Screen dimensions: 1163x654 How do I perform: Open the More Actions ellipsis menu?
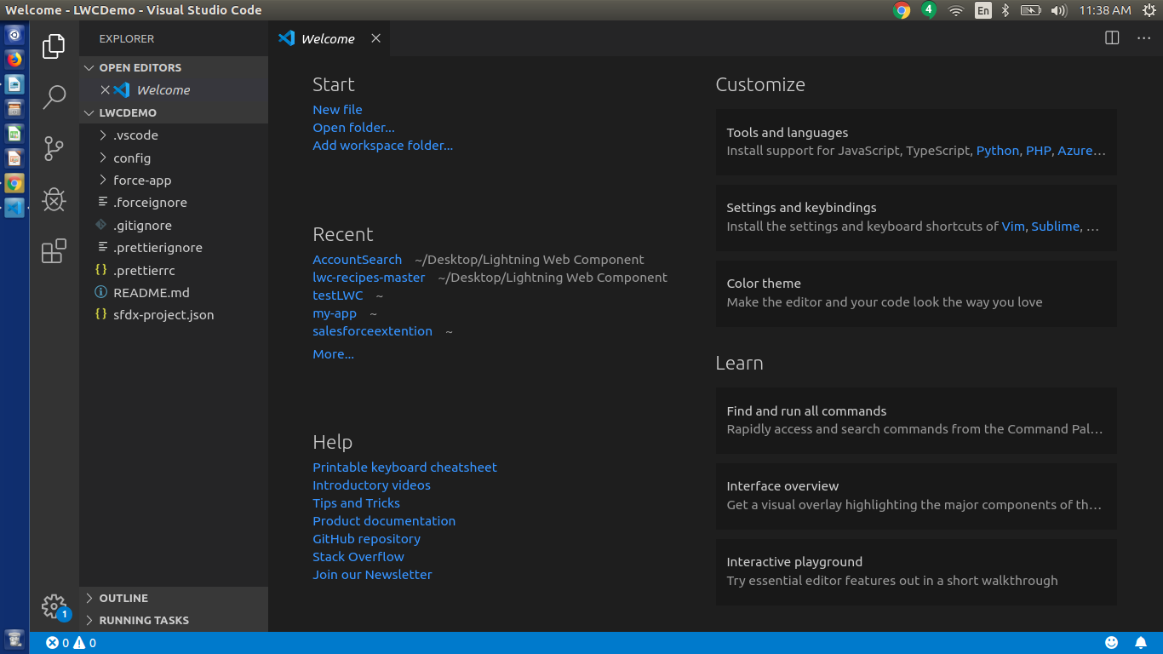[x=1144, y=37]
